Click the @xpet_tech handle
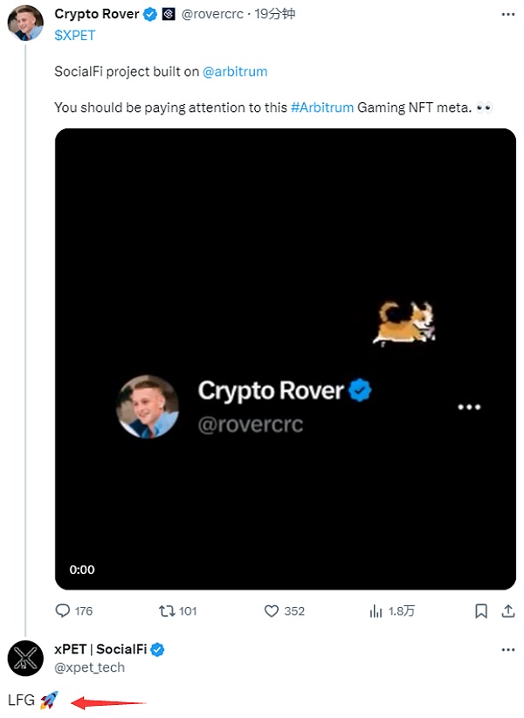Image resolution: width=524 pixels, height=718 pixels. click(x=90, y=667)
